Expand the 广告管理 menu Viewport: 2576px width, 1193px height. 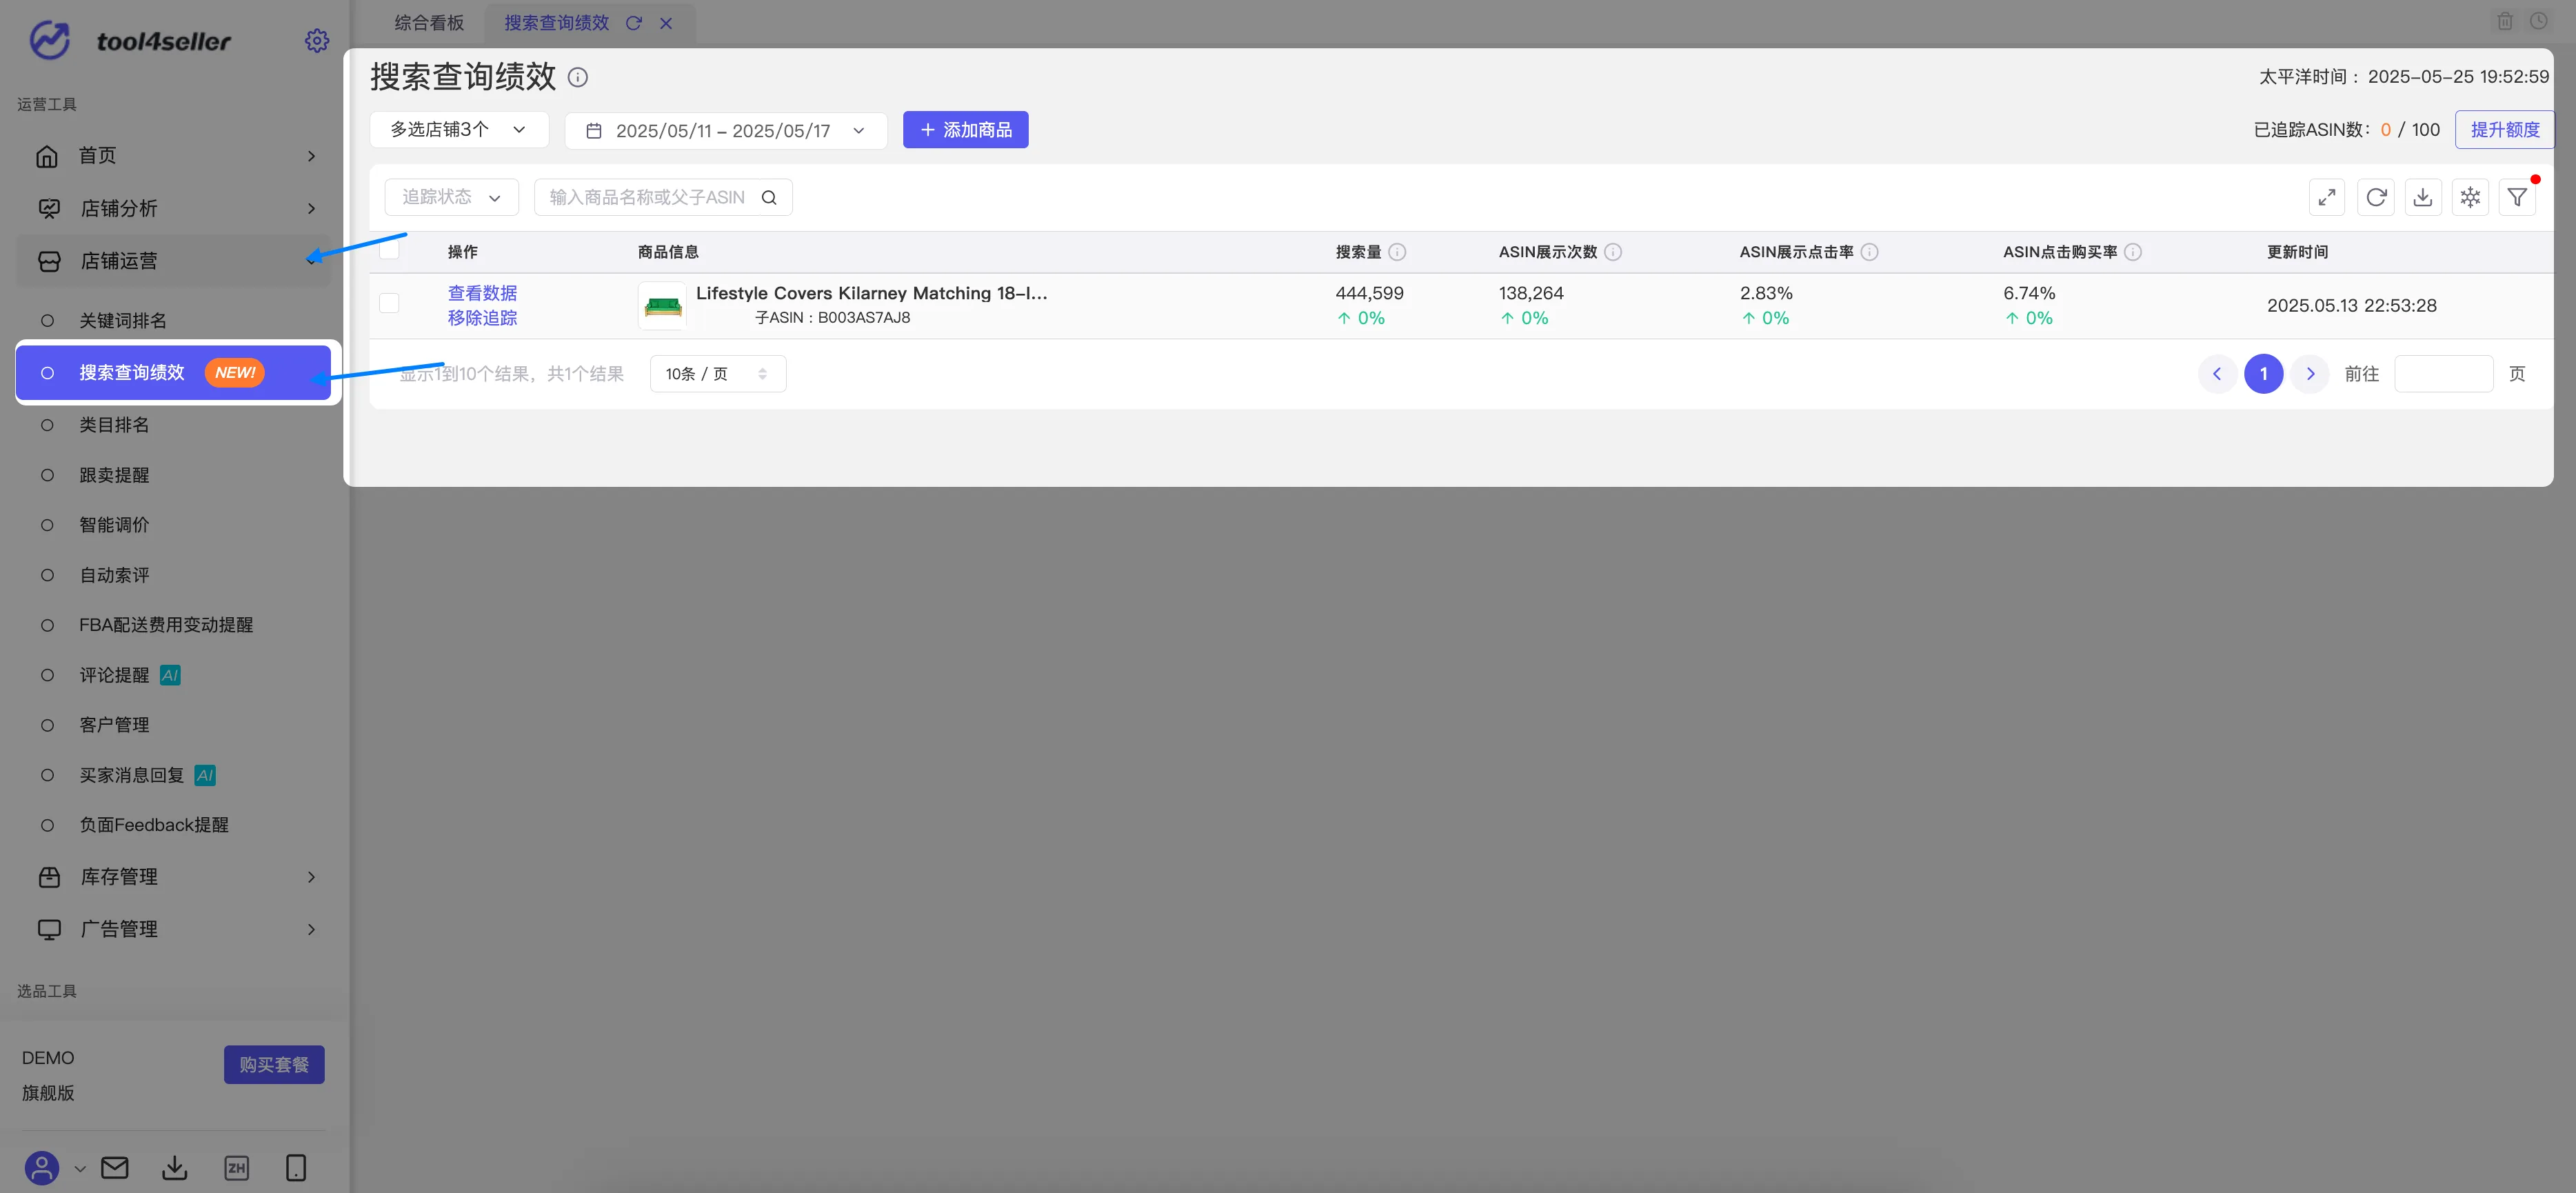pos(173,929)
